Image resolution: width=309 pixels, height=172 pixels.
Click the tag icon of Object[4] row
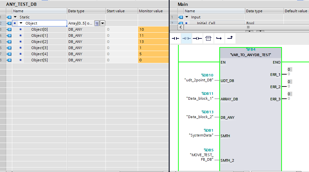pos(9,54)
